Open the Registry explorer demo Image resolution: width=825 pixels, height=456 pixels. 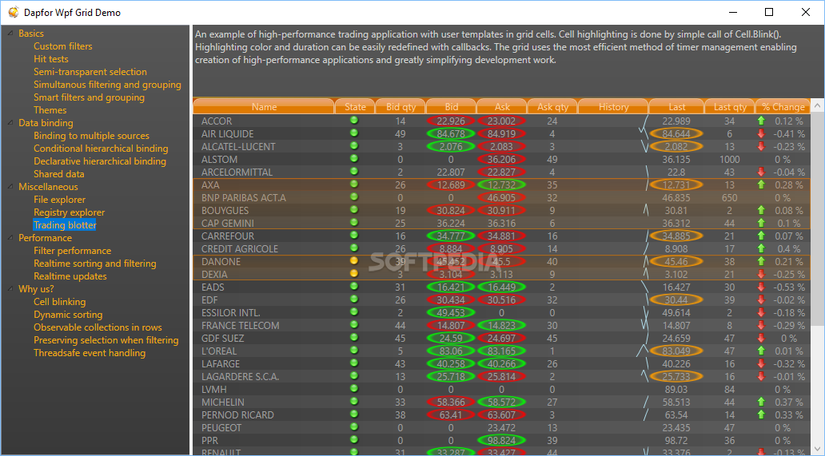[x=69, y=212]
